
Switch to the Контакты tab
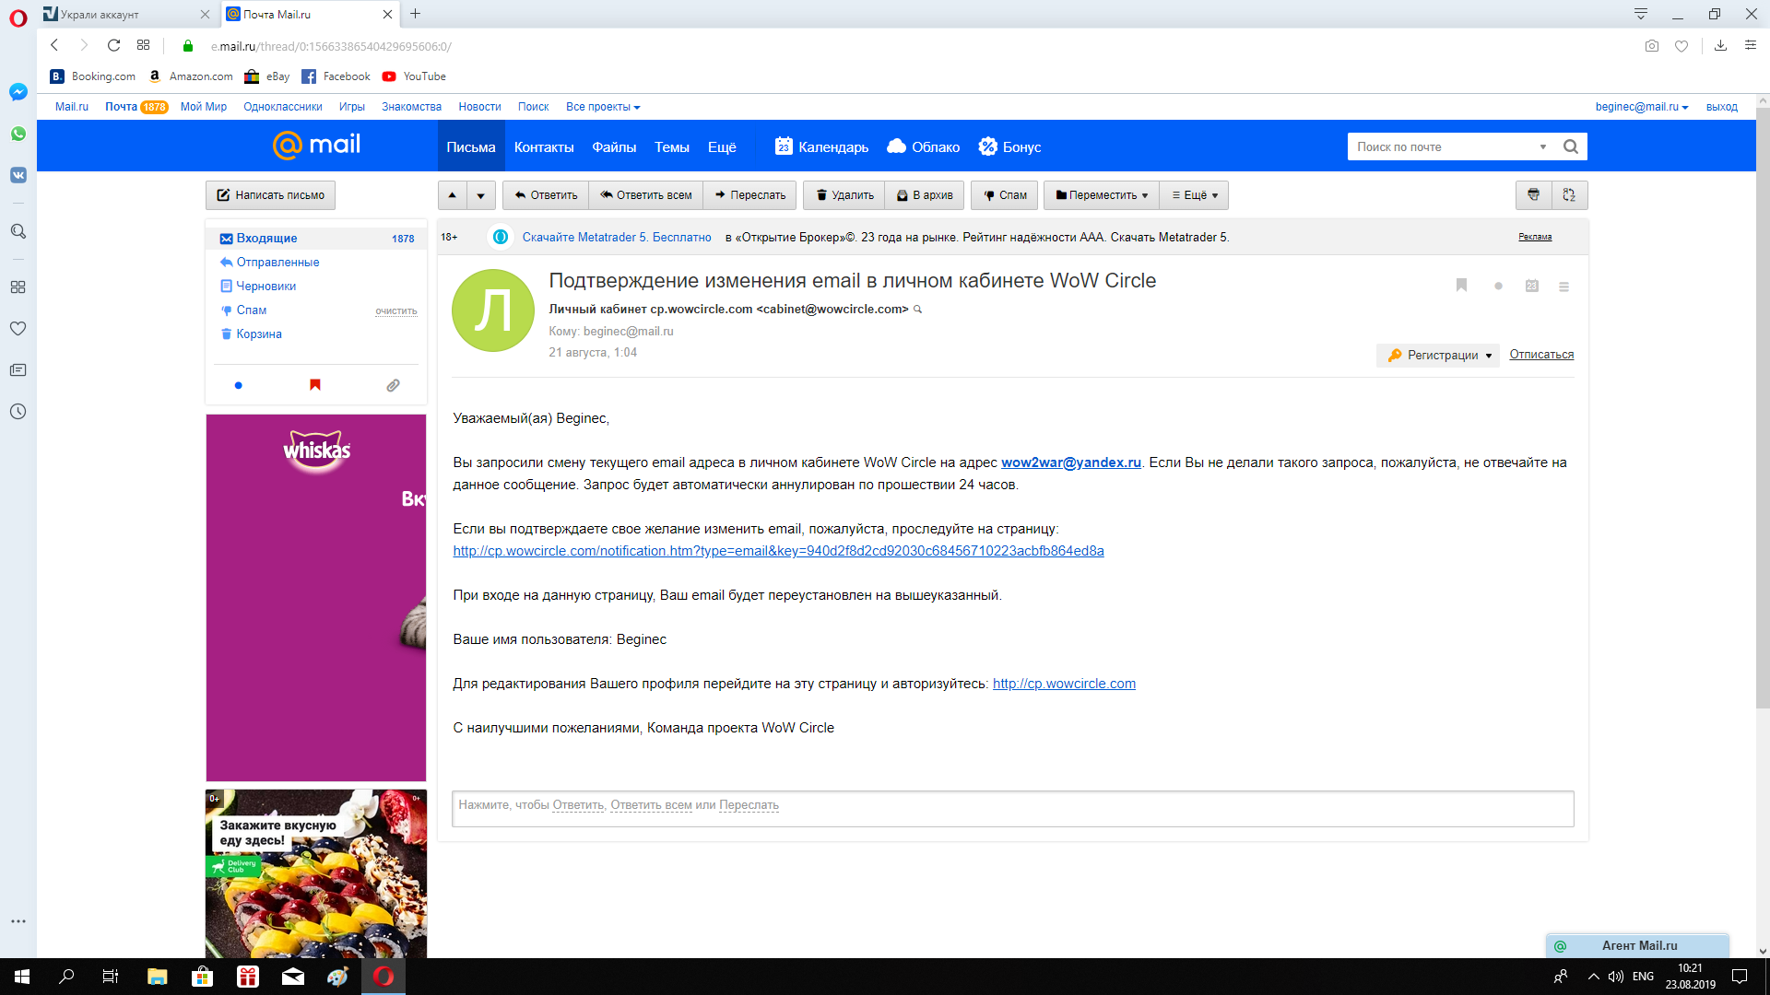[x=543, y=147]
